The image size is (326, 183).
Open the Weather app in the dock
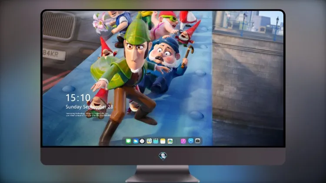click(x=135, y=141)
